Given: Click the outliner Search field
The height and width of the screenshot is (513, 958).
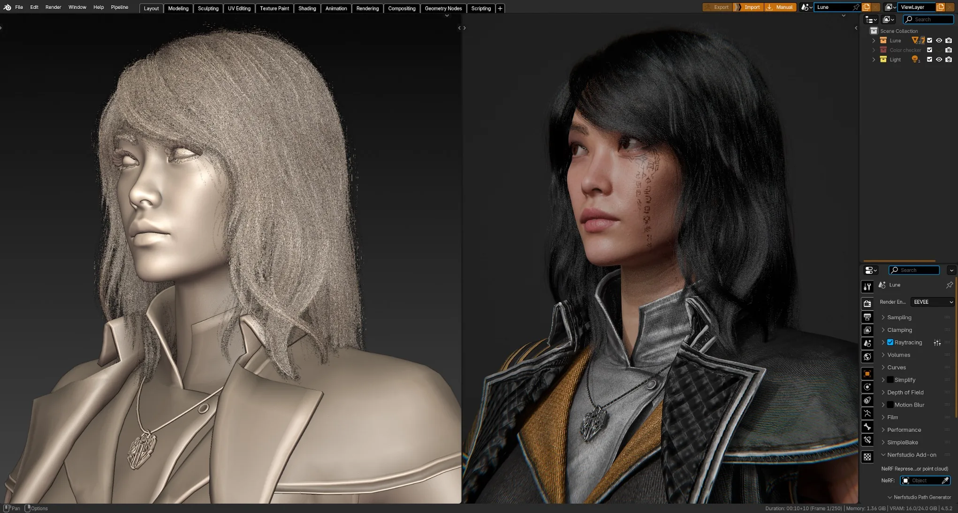Looking at the screenshot, I should point(928,19).
